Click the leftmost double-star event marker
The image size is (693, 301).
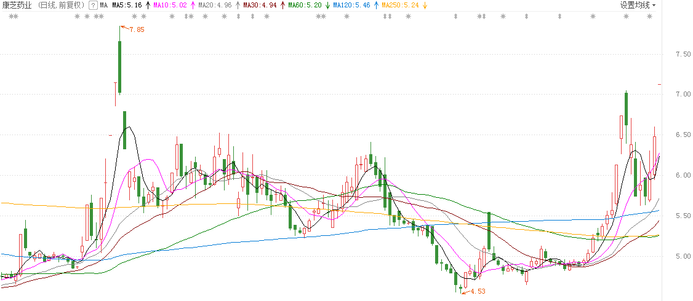pos(14,17)
